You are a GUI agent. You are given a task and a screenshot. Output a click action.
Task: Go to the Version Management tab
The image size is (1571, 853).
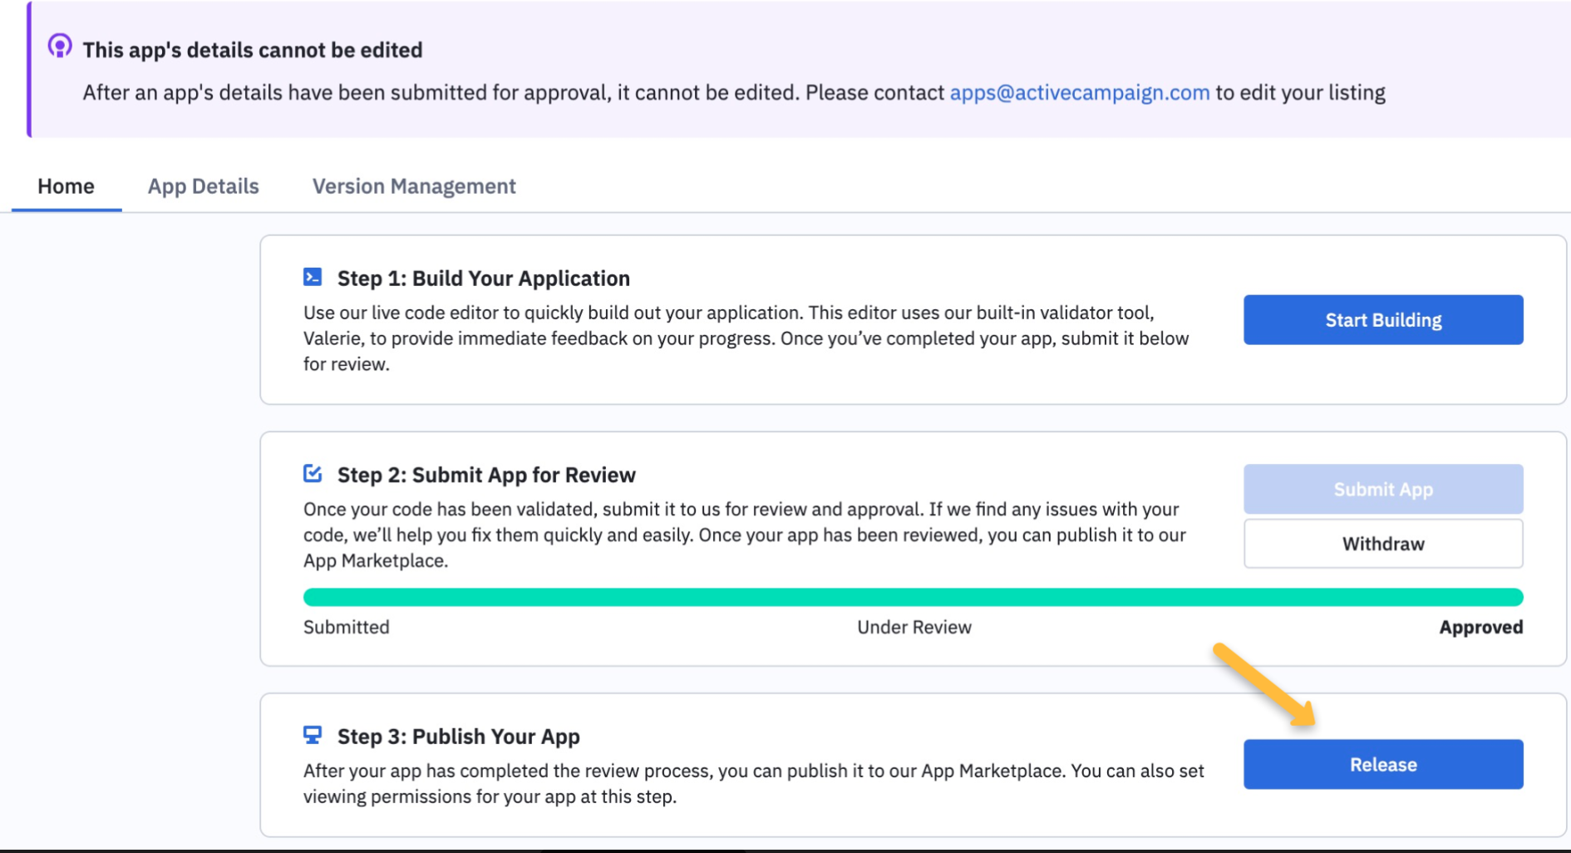tap(414, 186)
